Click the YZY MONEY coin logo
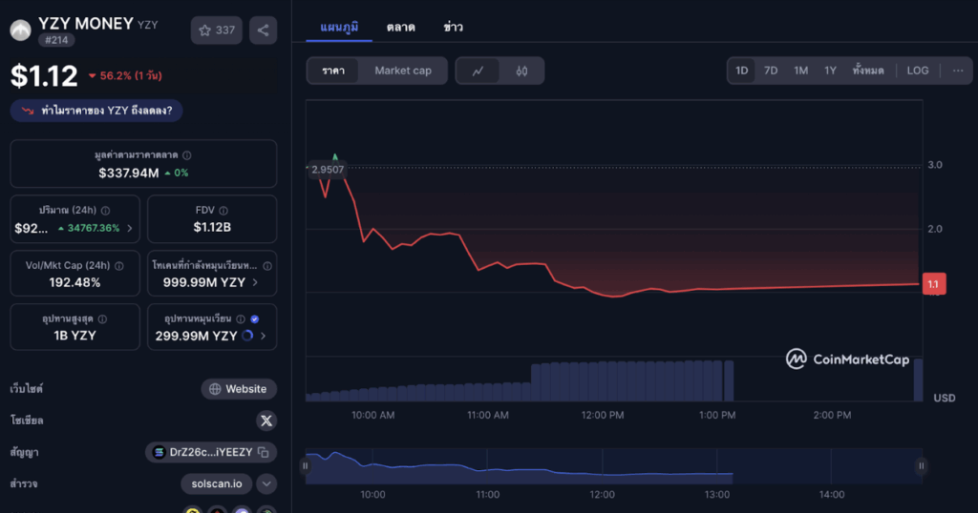Image resolution: width=978 pixels, height=513 pixels. tap(20, 31)
